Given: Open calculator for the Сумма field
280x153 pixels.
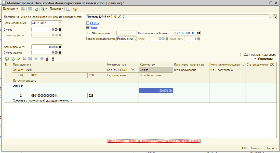Looking at the screenshot, I should (x=60, y=29).
